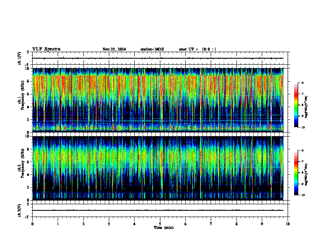Click the log(PSD) label beside ch.2 colorbar
This screenshot has height=251, width=324.
[306, 174]
